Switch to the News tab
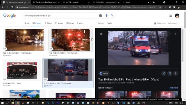This screenshot has width=186, height=105. tap(70, 23)
